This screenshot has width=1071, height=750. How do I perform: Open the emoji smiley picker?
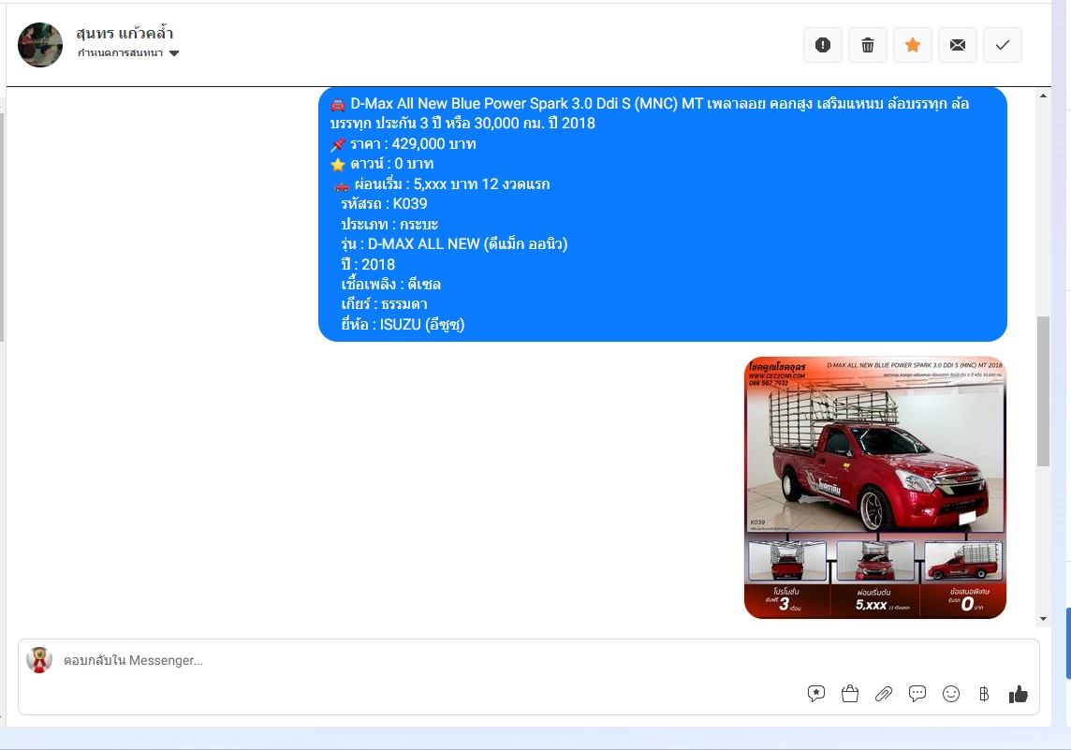pyautogui.click(x=951, y=694)
